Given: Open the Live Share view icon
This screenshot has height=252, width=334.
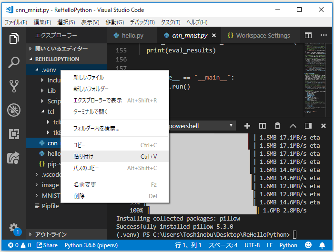Looking at the screenshot, I should click(x=13, y=158).
